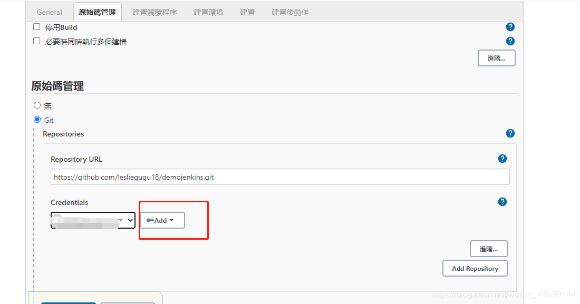Click the Repository URL label text
580x304 pixels.
(x=76, y=159)
